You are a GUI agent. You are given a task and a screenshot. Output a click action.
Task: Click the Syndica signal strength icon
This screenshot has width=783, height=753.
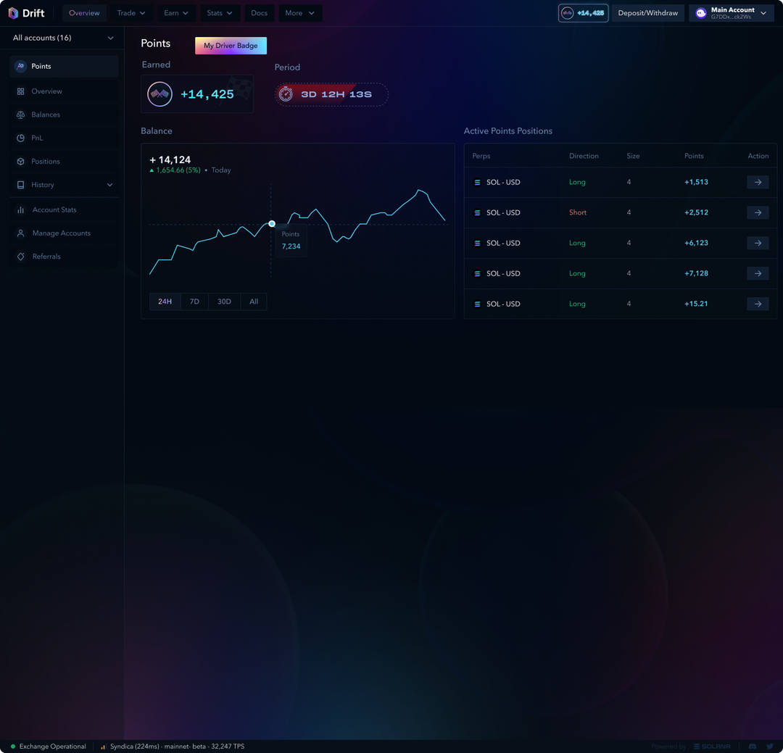103,746
